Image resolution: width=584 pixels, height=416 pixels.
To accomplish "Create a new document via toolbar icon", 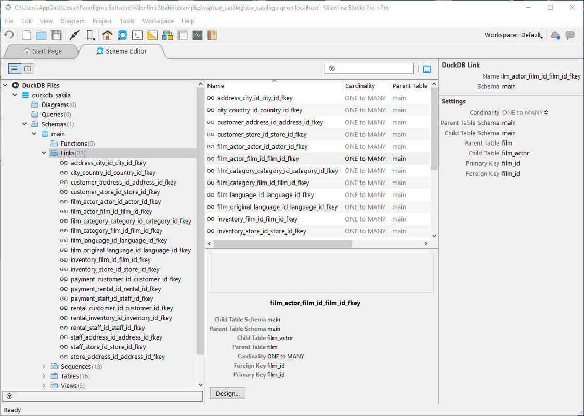I will point(27,35).
